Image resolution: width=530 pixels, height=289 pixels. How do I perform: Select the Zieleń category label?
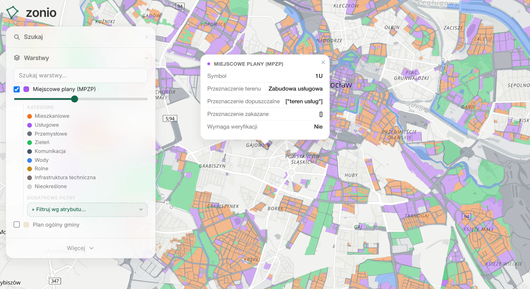pos(42,142)
